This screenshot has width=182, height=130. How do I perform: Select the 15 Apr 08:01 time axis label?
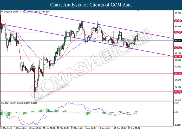tap(134, 128)
